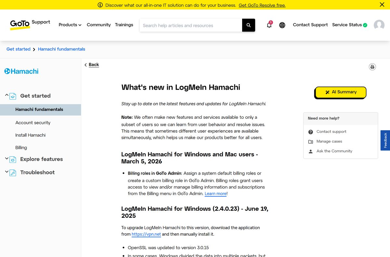Open Ask the Community link

pos(334,151)
